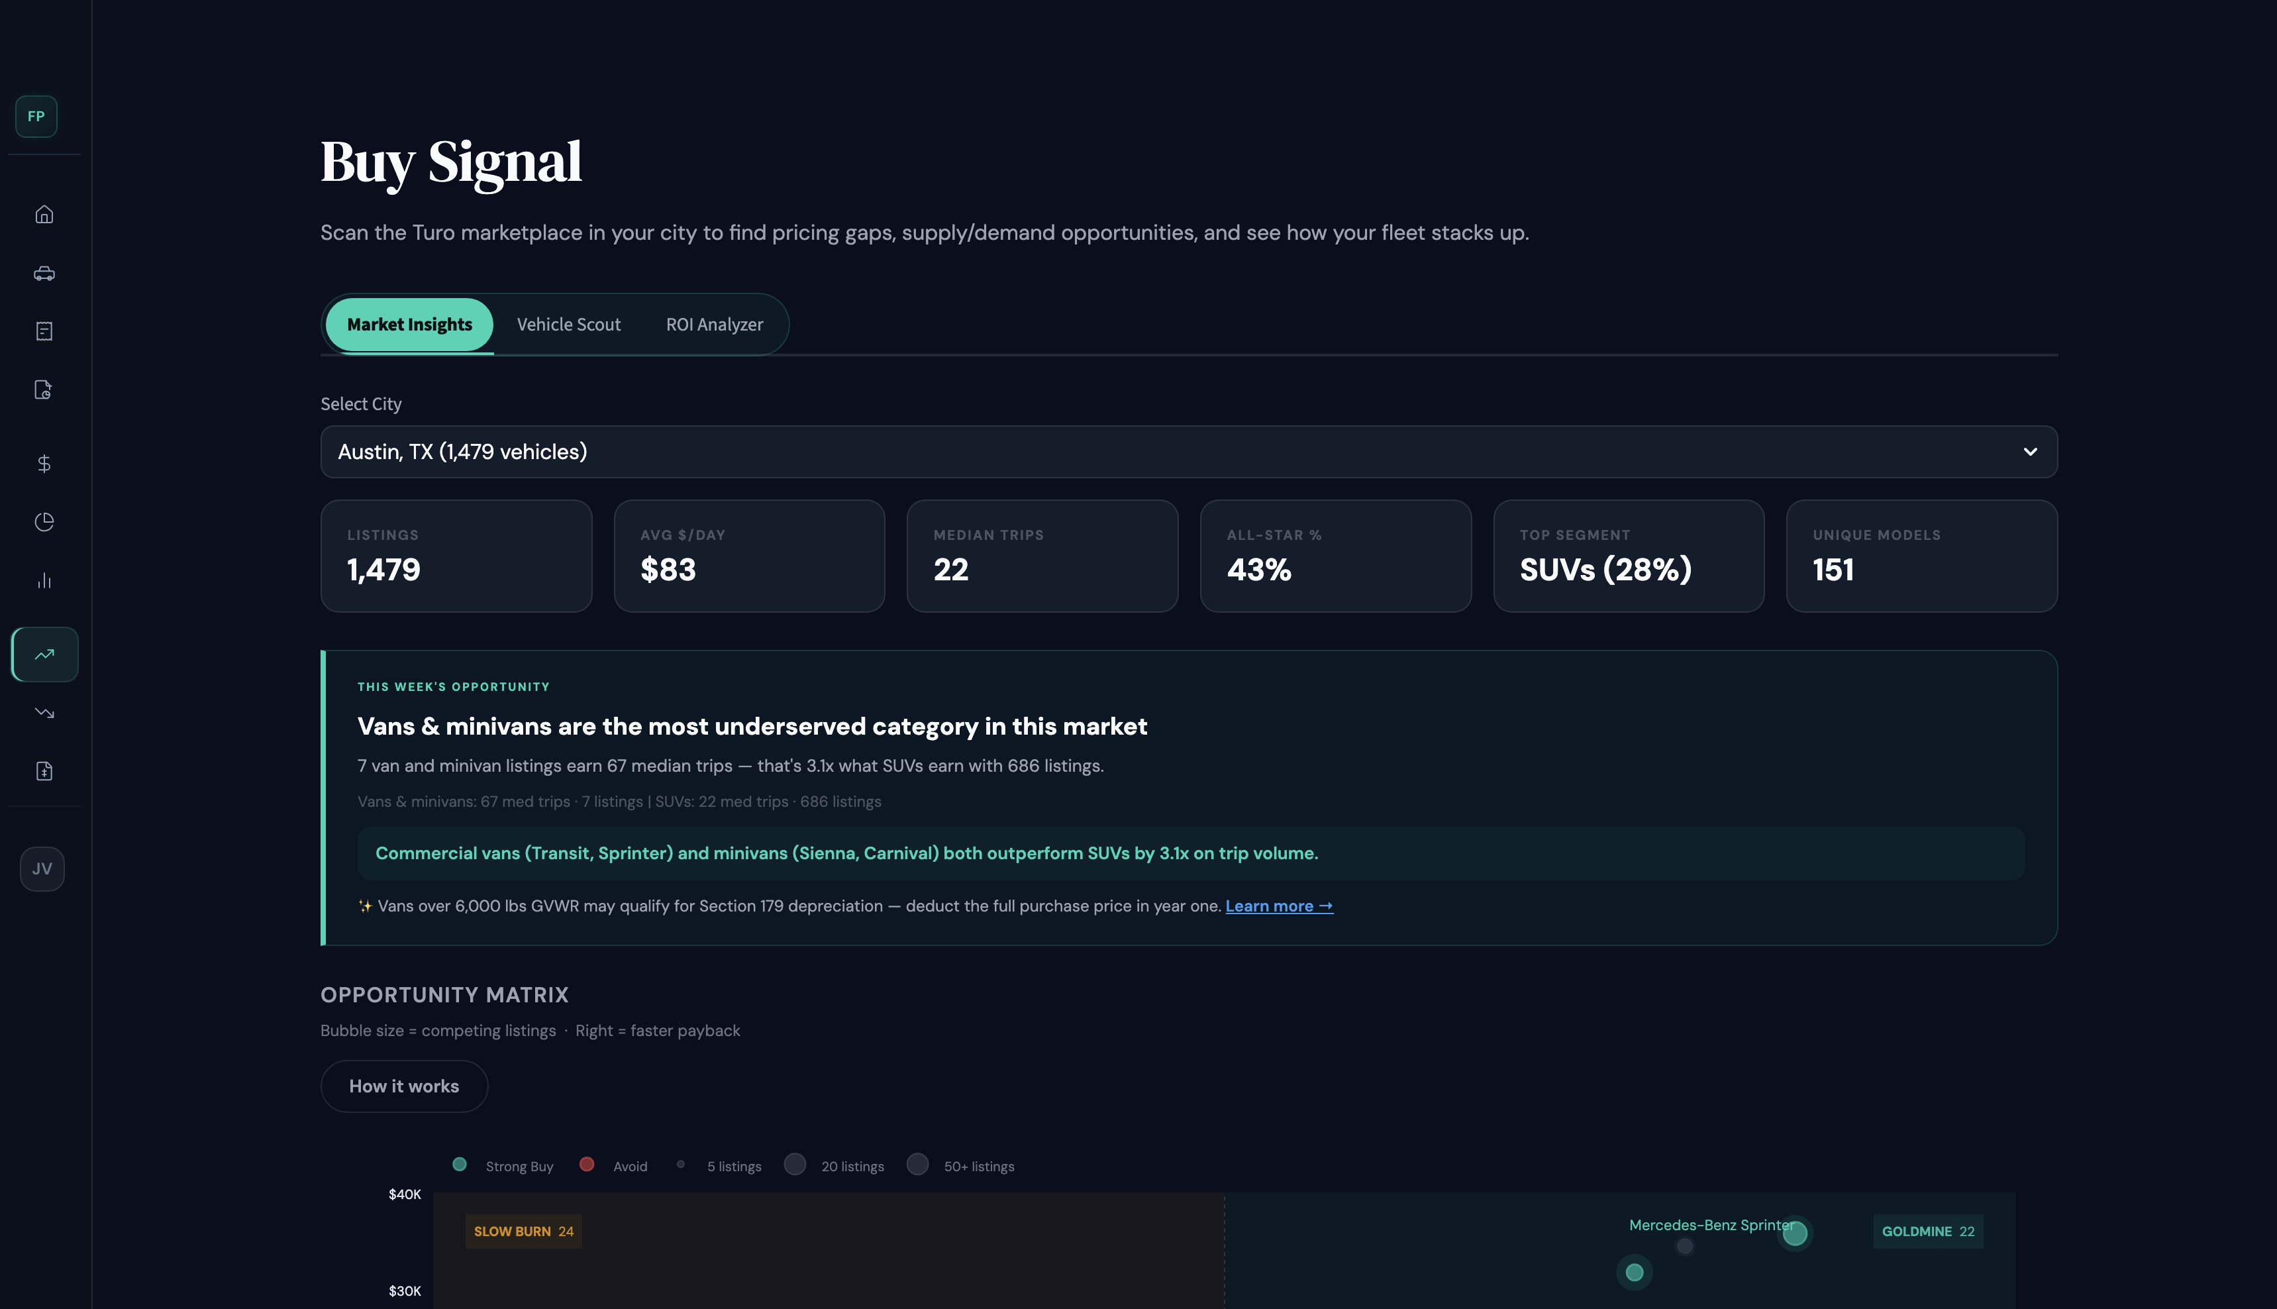Open the pie chart analytics icon

pyautogui.click(x=43, y=521)
